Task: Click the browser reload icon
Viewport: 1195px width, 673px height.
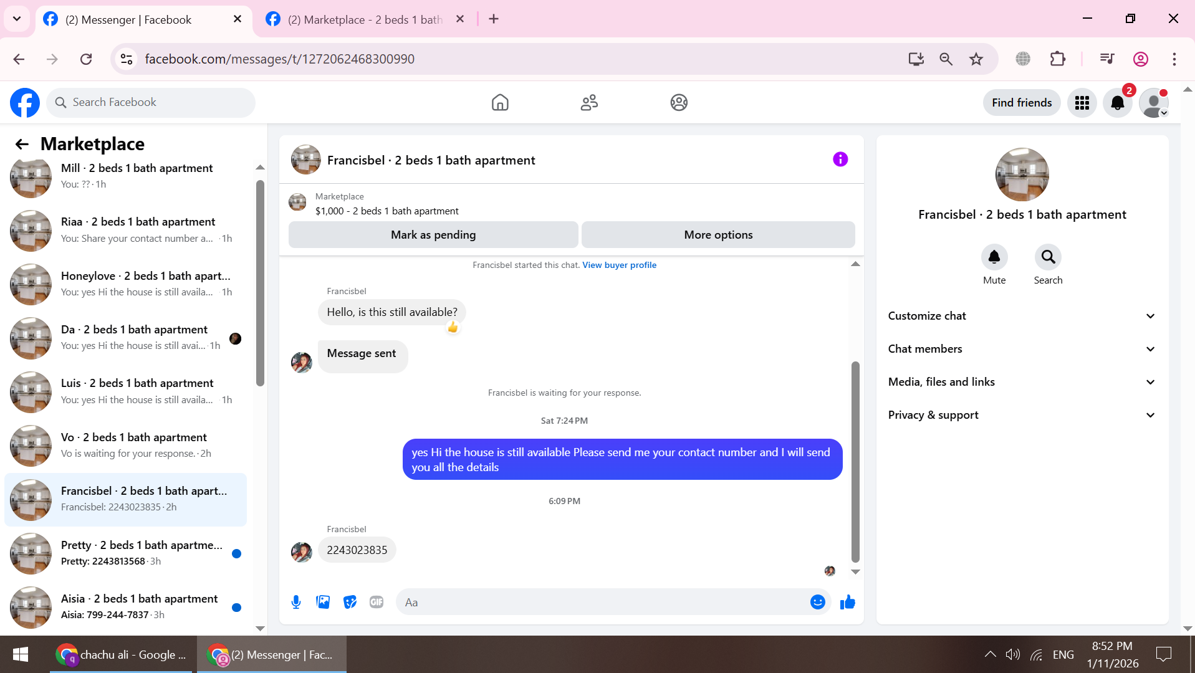Action: 86,59
